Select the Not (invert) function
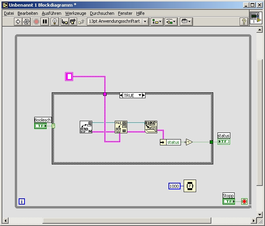This screenshot has height=226, width=265. tap(189, 142)
